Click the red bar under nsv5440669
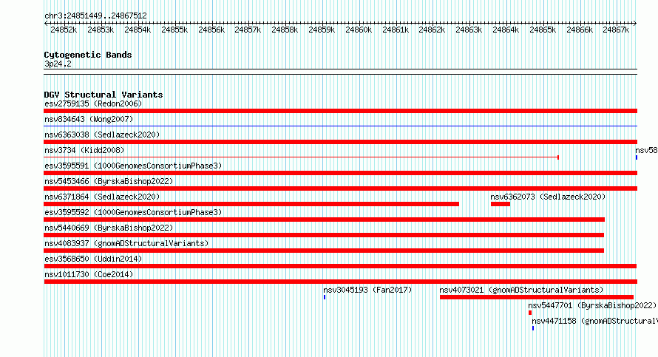Image resolution: width=658 pixels, height=357 pixels. click(324, 235)
